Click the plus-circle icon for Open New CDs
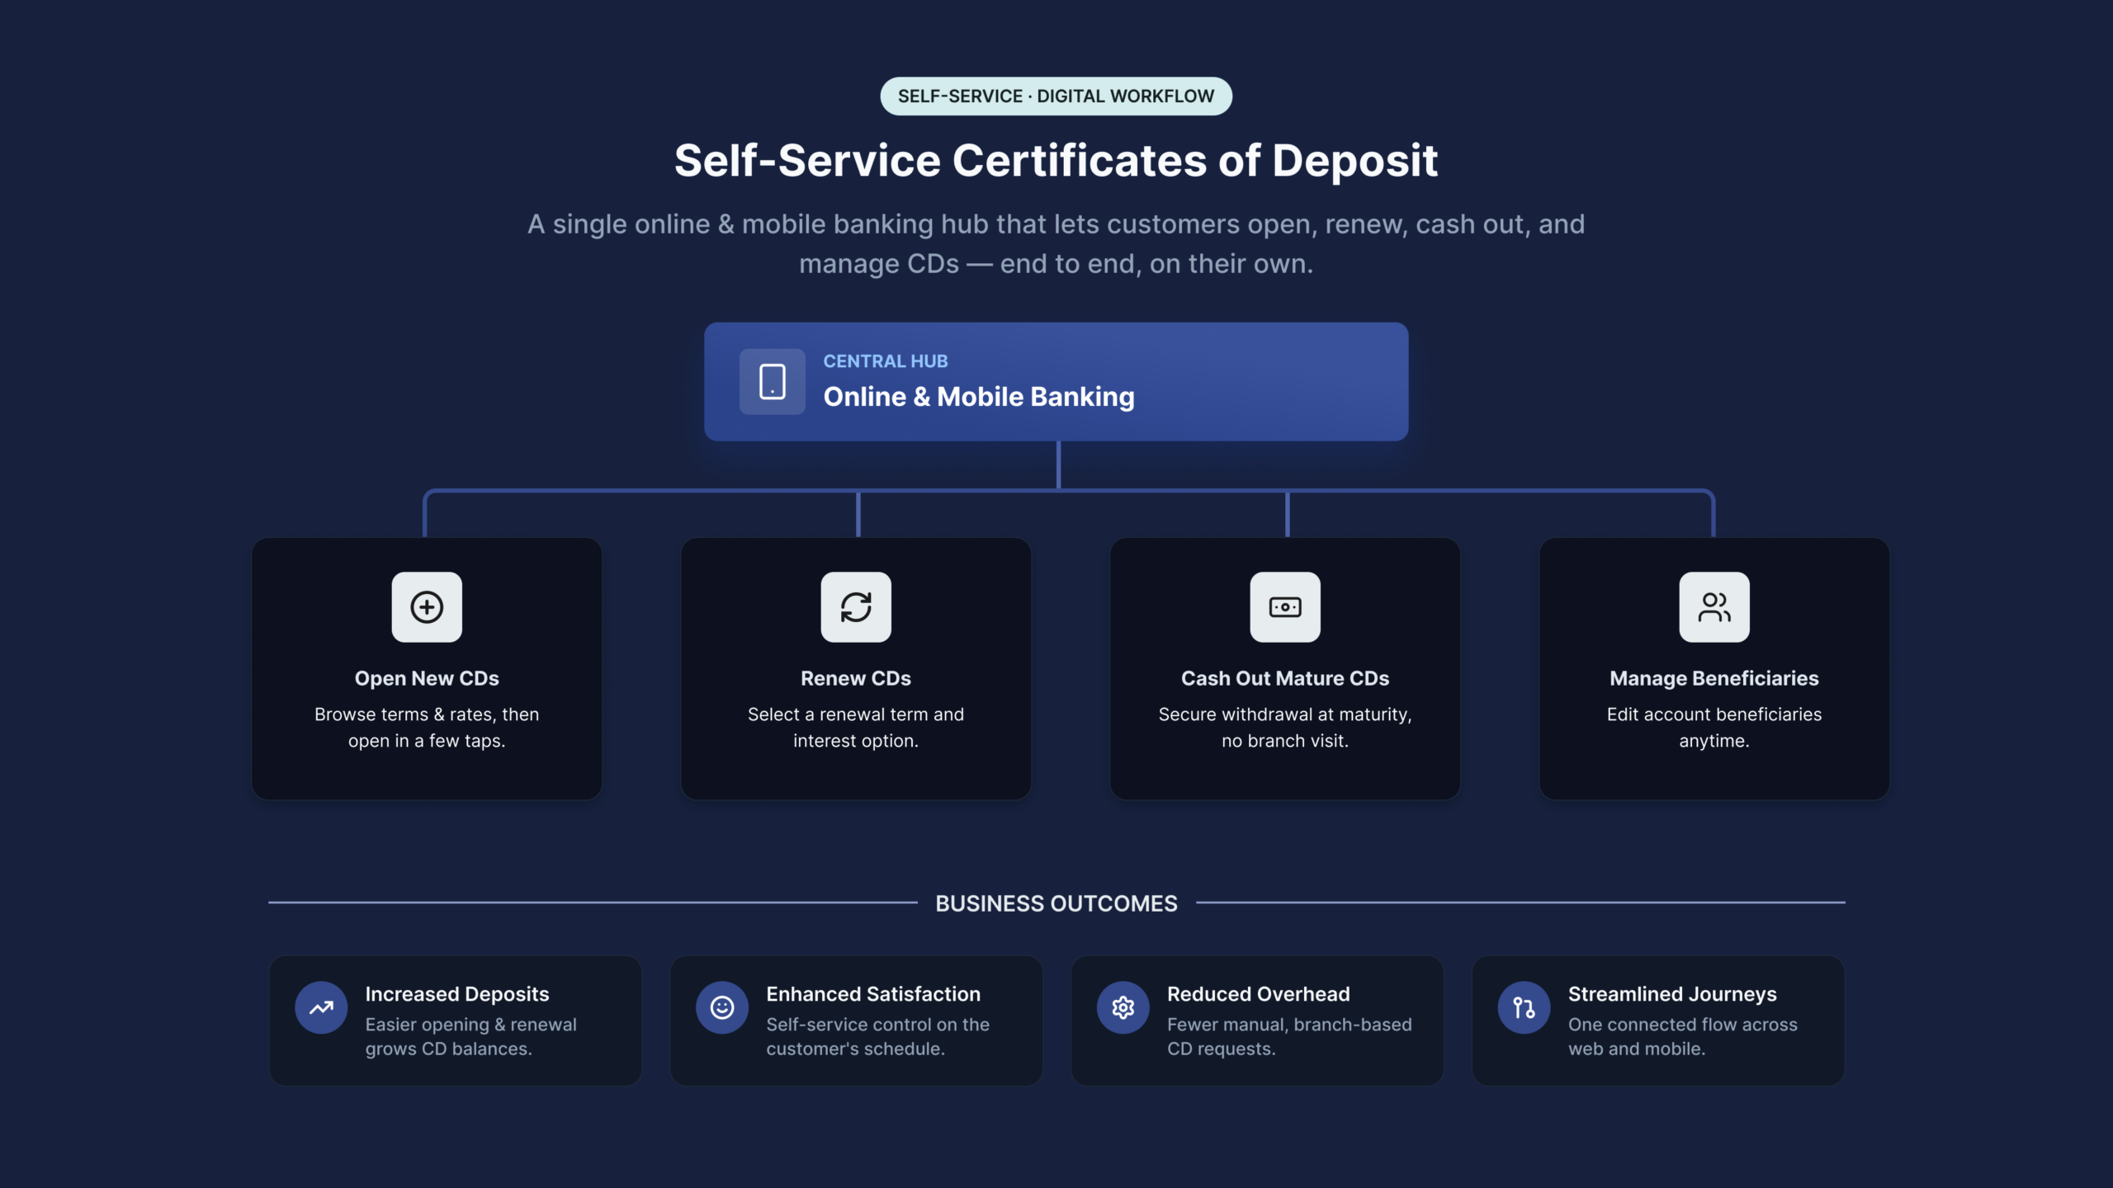This screenshot has width=2113, height=1188. pyautogui.click(x=427, y=607)
